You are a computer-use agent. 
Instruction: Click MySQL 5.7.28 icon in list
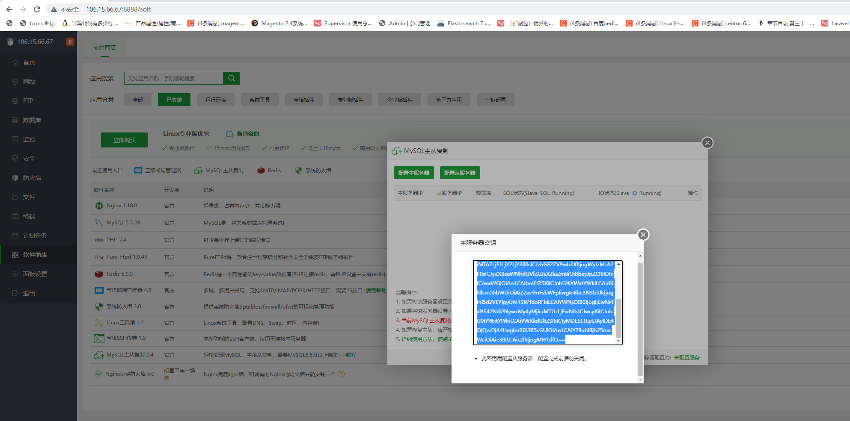point(99,223)
